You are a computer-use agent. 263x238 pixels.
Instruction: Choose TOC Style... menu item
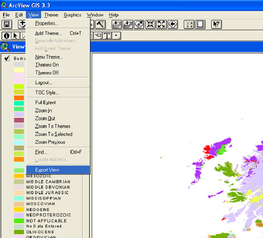58,92
